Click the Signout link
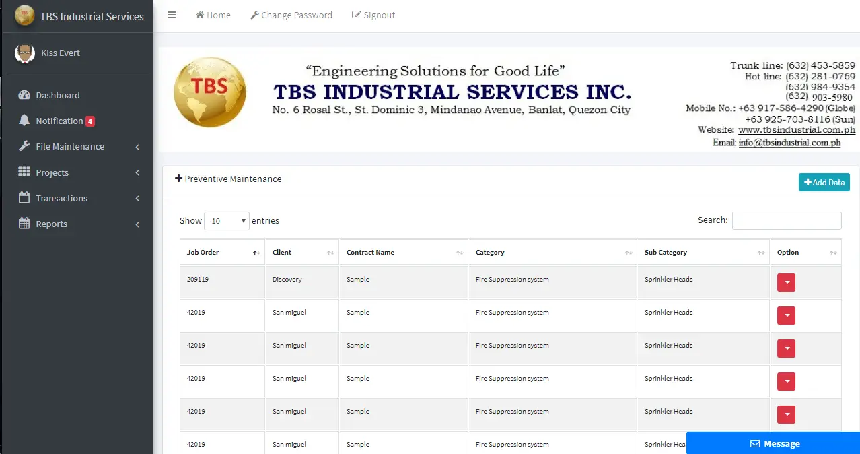 (373, 15)
